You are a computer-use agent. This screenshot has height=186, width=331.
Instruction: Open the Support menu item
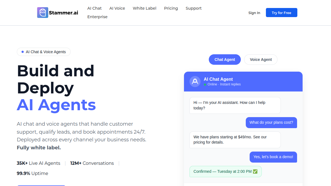[194, 8]
